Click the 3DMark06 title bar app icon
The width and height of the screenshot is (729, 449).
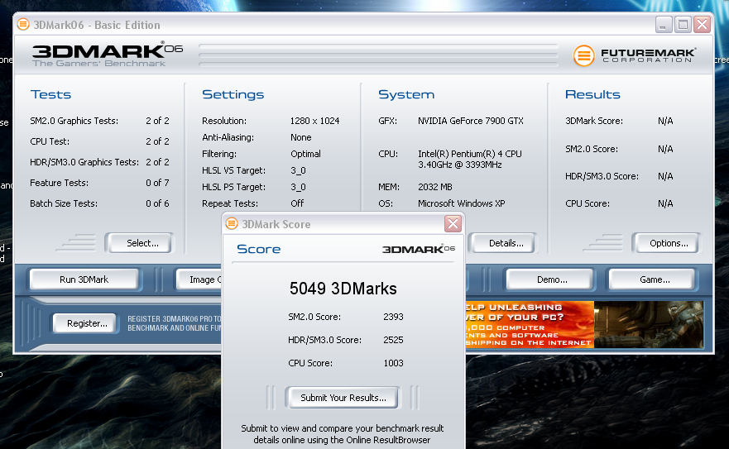pyautogui.click(x=23, y=25)
